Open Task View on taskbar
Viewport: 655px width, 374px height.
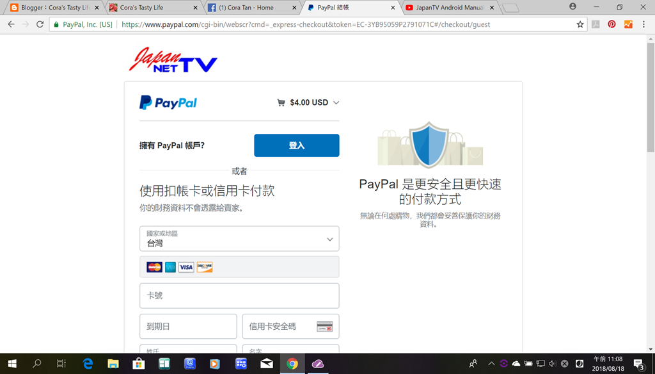point(61,364)
